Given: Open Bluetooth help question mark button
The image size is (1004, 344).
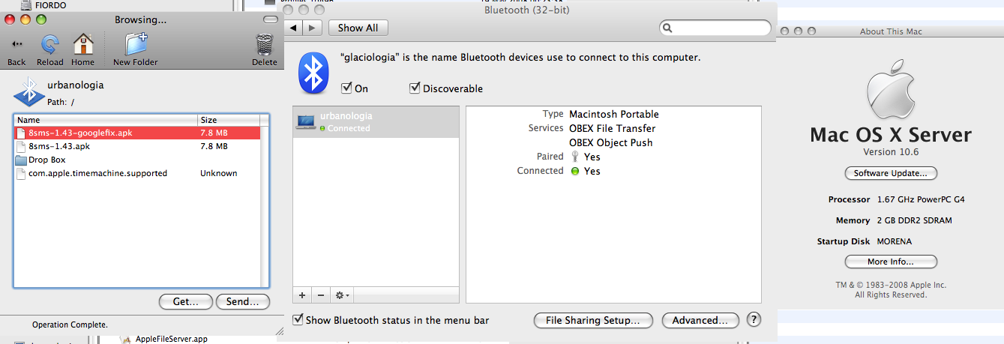Looking at the screenshot, I should pos(754,319).
